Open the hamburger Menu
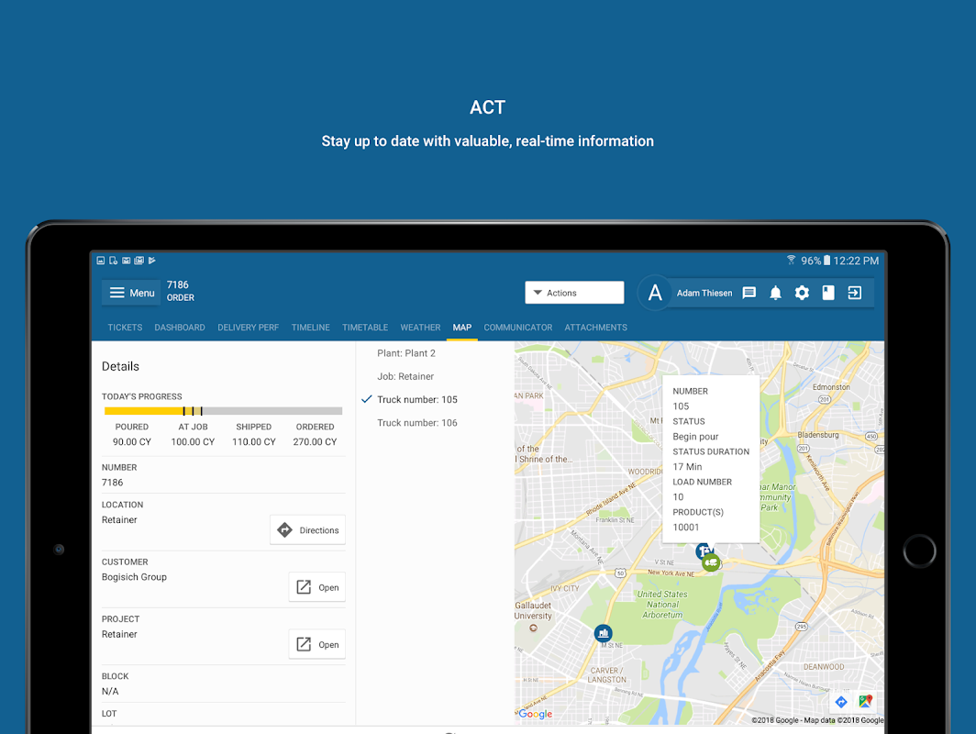Screen dimensions: 976x734 point(131,293)
